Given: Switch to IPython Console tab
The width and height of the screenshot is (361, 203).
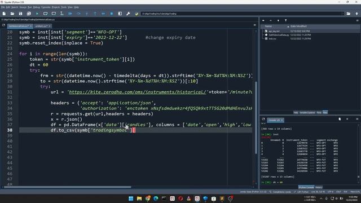Looking at the screenshot, I should click(x=306, y=187).
